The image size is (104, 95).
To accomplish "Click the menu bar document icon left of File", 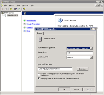I will [2, 5].
